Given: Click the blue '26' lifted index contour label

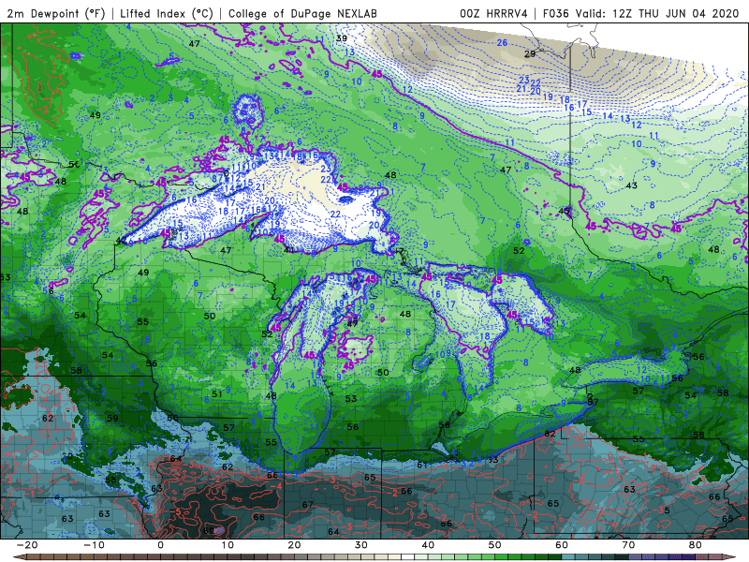Looking at the screenshot, I should click(502, 42).
